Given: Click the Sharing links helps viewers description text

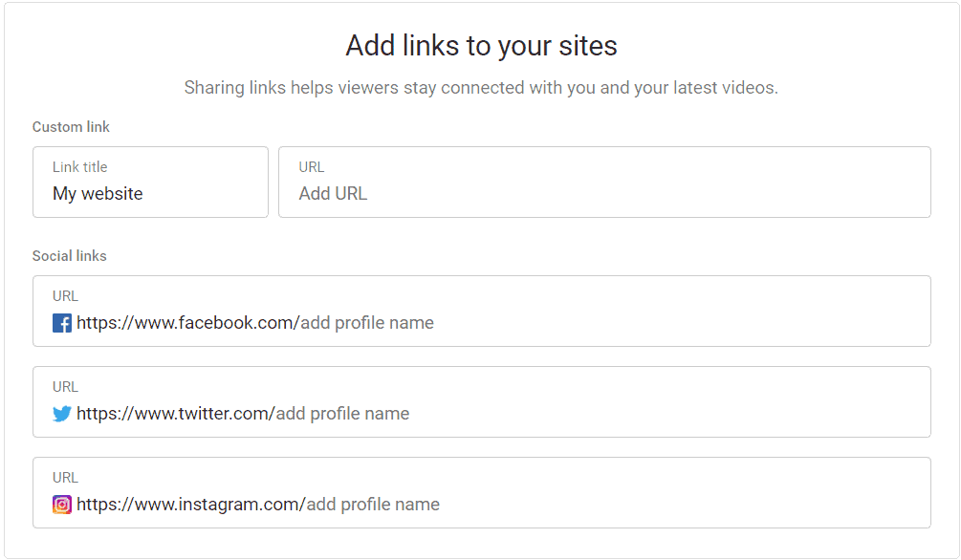Looking at the screenshot, I should tap(481, 88).
